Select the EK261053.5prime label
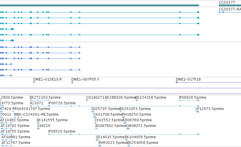Screen dimensions: 241x147 pyautogui.click(x=135, y=109)
